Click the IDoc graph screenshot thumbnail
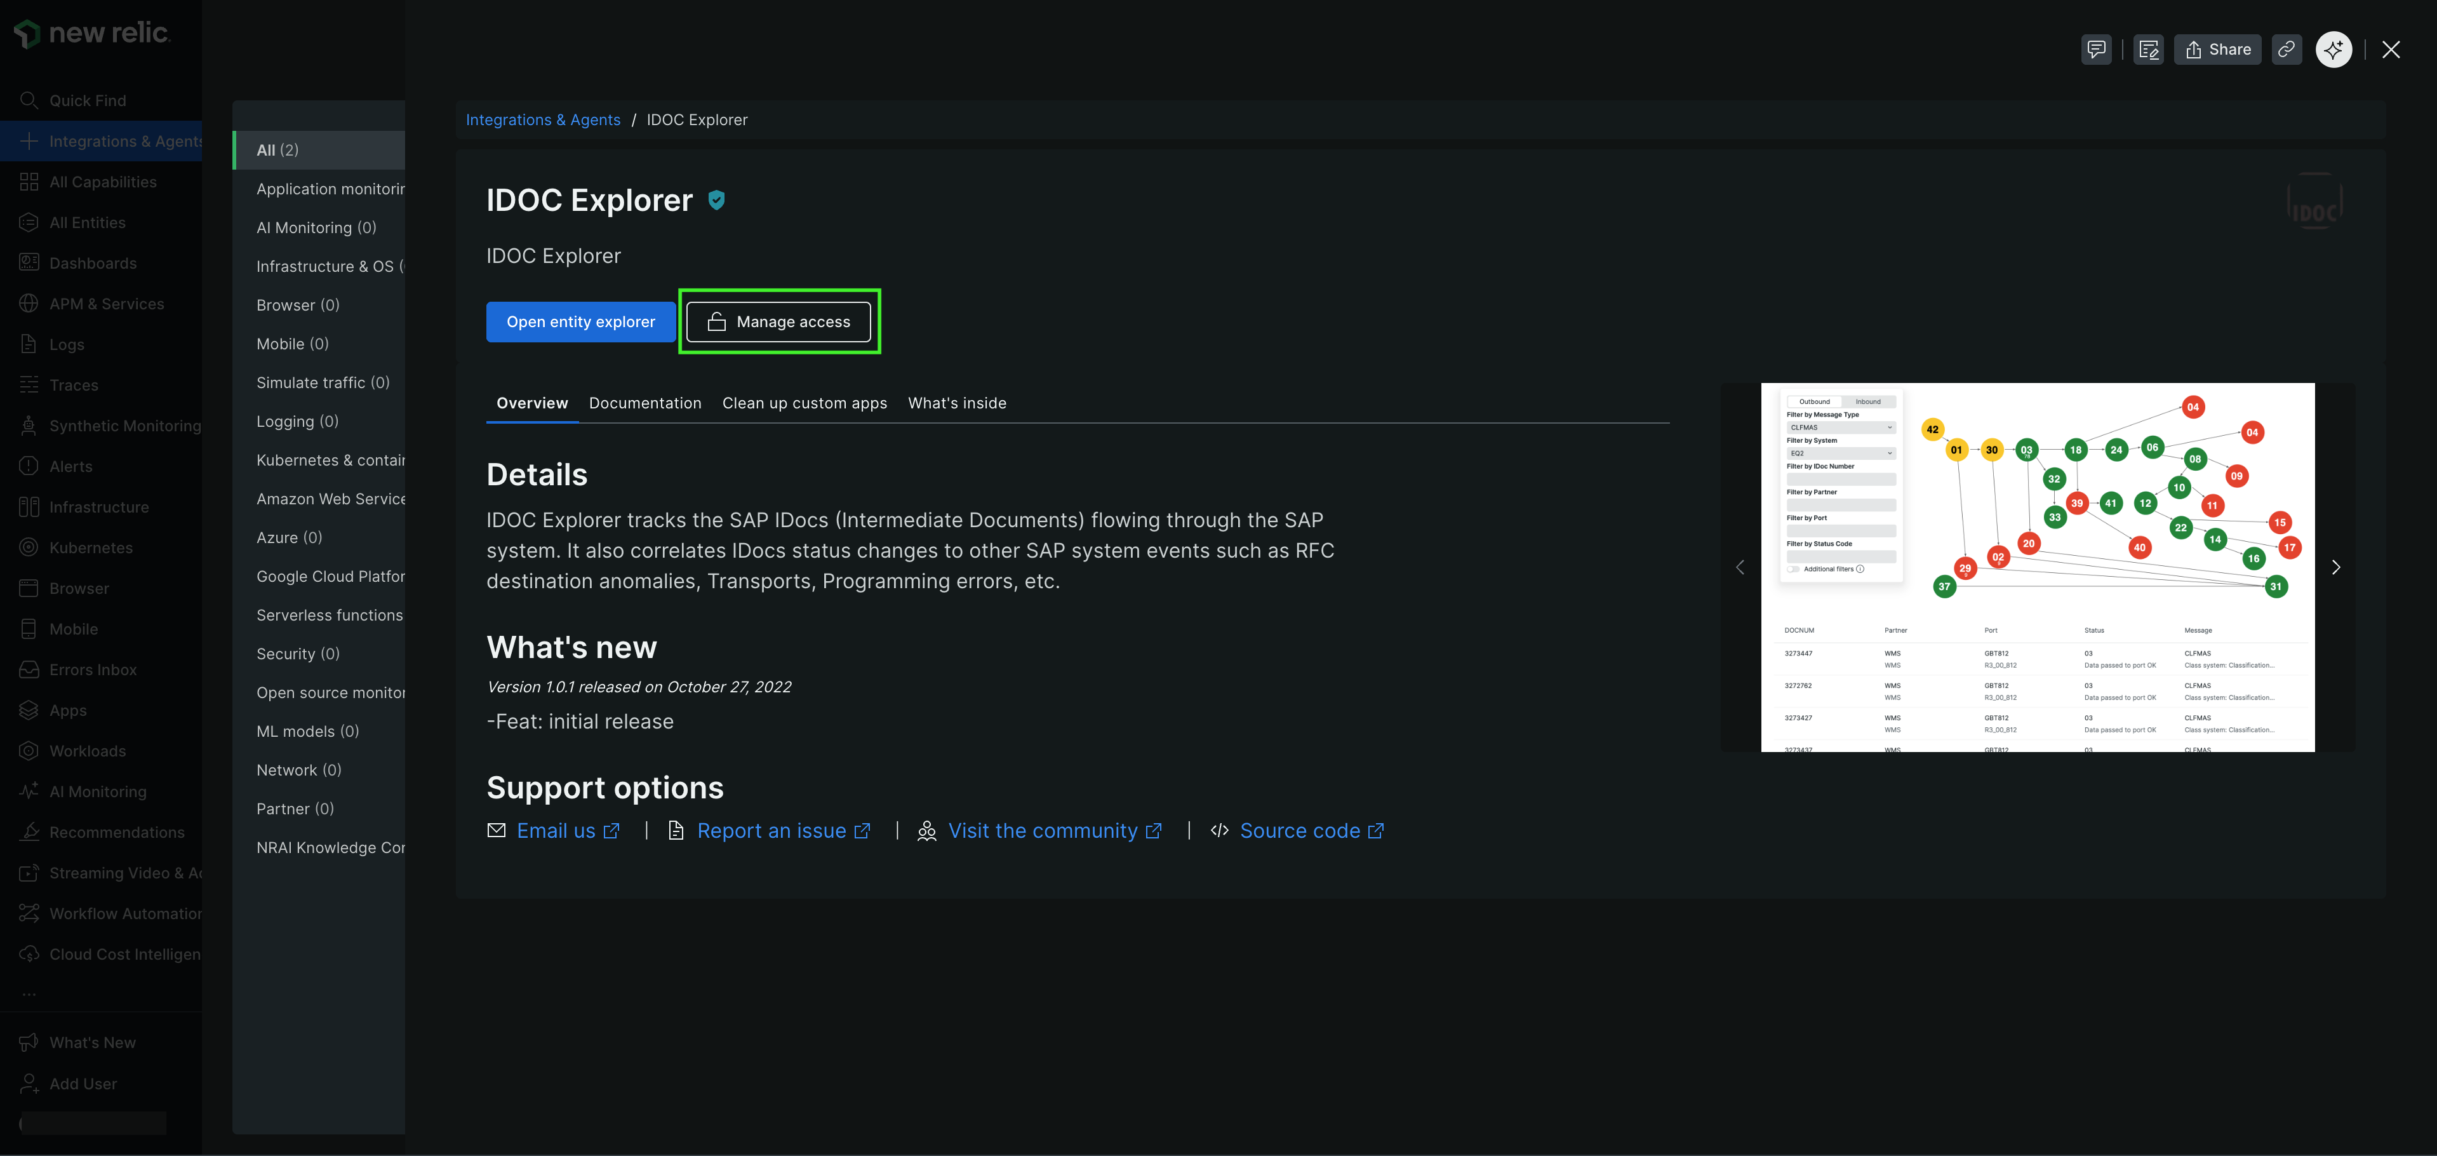The image size is (2437, 1156). click(x=2037, y=567)
